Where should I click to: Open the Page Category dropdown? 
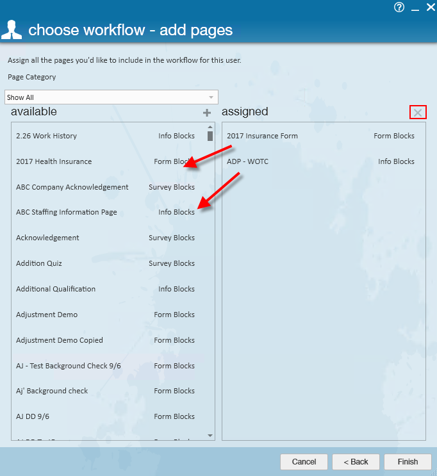coord(111,97)
